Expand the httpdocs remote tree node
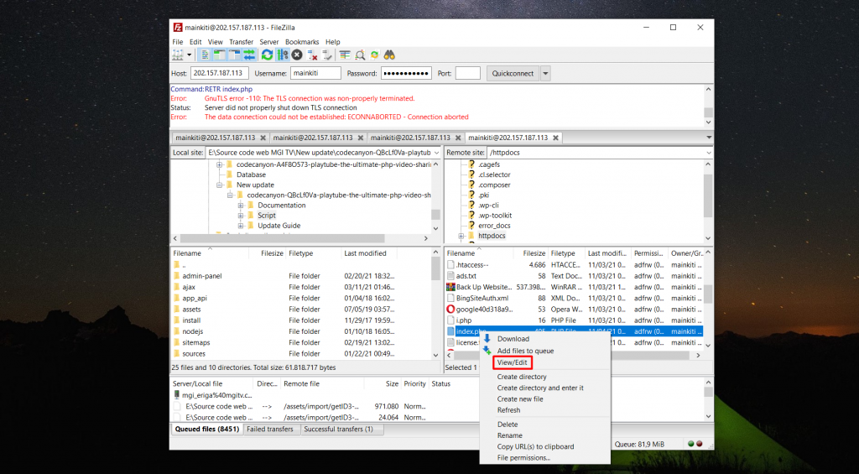Screen dimensions: 859x474 pyautogui.click(x=461, y=236)
